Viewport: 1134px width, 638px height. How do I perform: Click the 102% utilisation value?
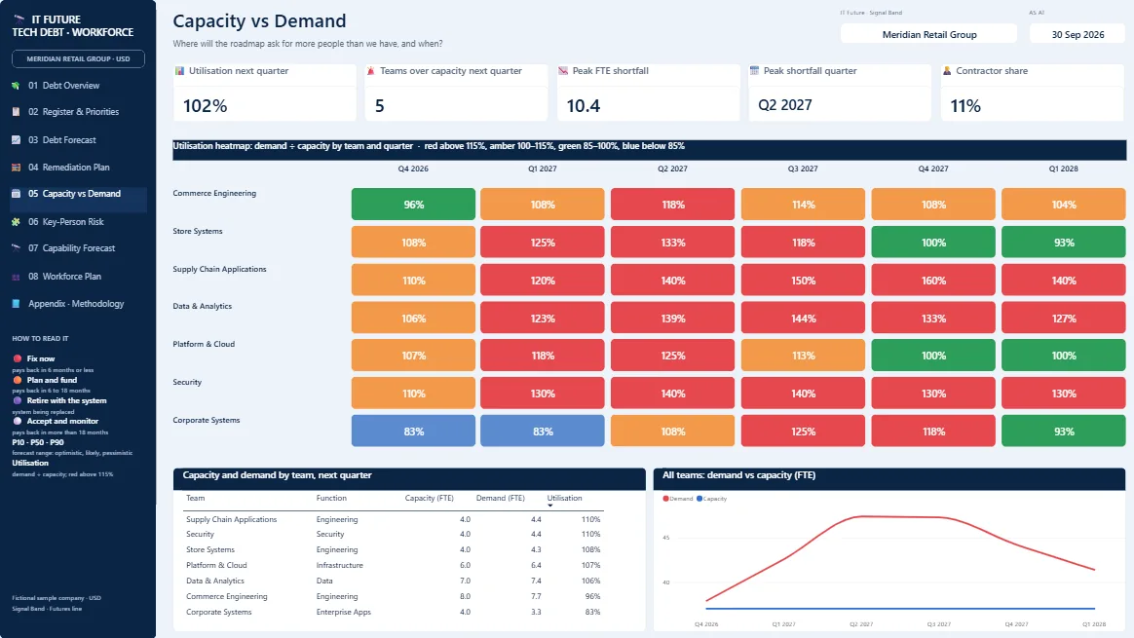click(x=205, y=105)
